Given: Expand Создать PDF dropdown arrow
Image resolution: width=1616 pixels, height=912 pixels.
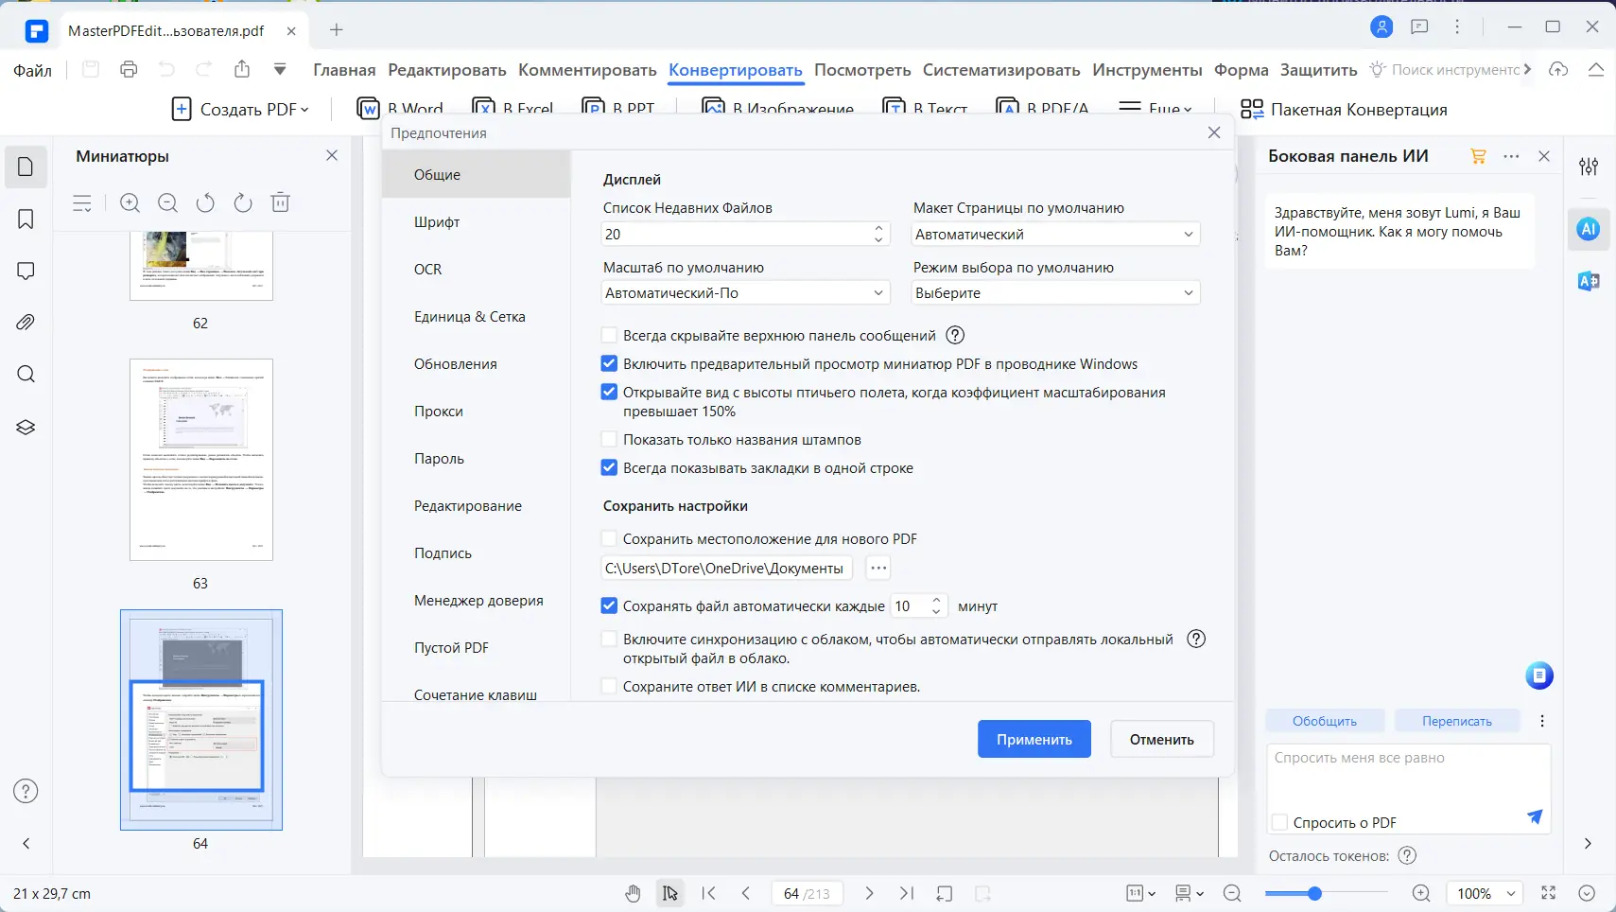Looking at the screenshot, I should click(x=304, y=110).
